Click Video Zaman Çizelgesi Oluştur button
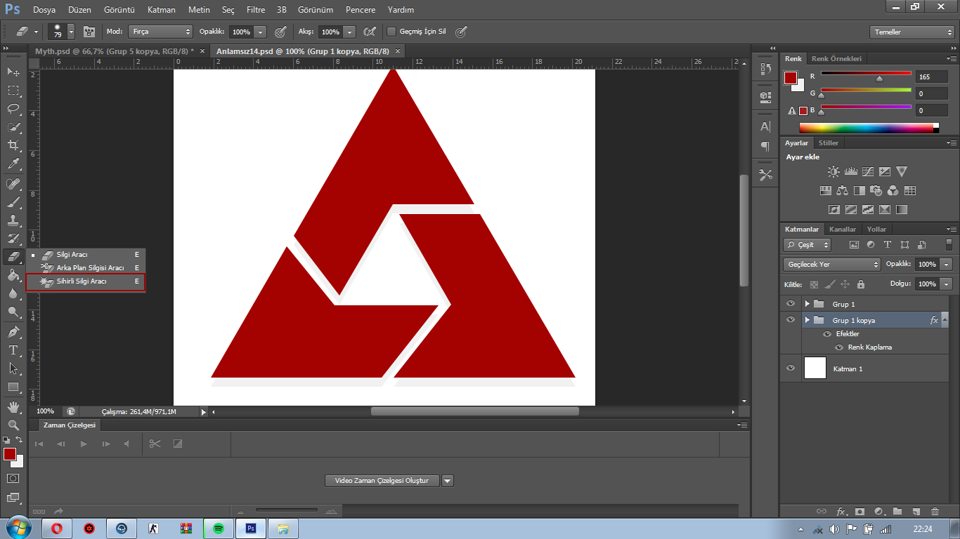 pos(382,481)
